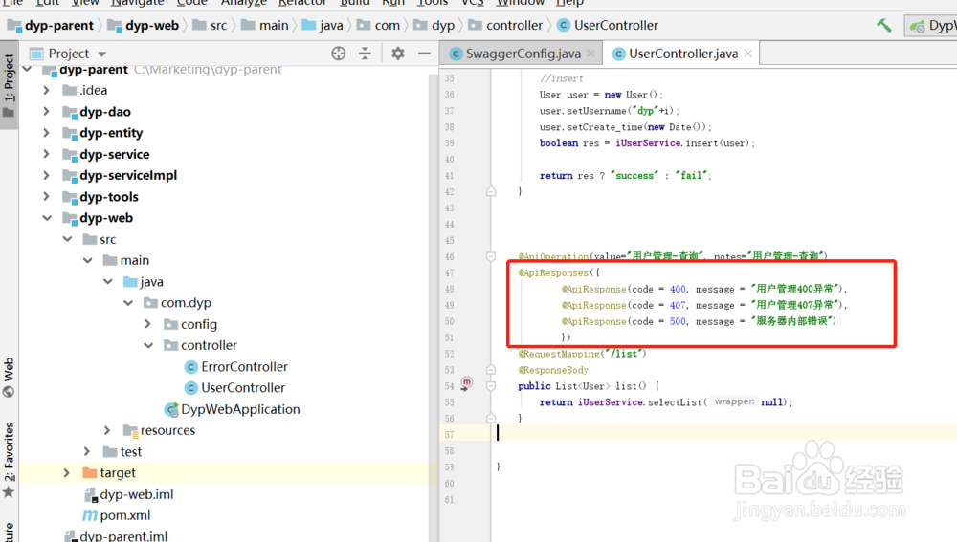Expand the test folder
Image resolution: width=957 pixels, height=542 pixels.
tap(87, 452)
